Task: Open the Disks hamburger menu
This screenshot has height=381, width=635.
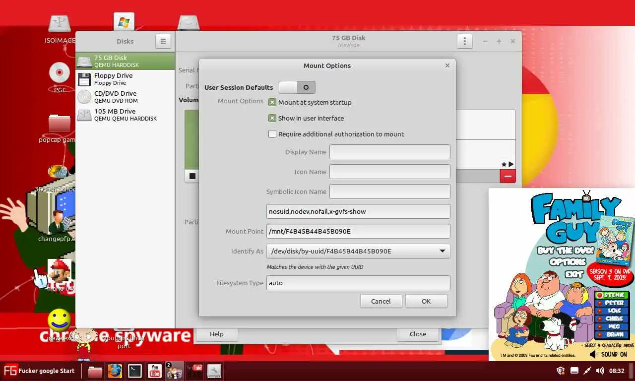Action: point(163,41)
